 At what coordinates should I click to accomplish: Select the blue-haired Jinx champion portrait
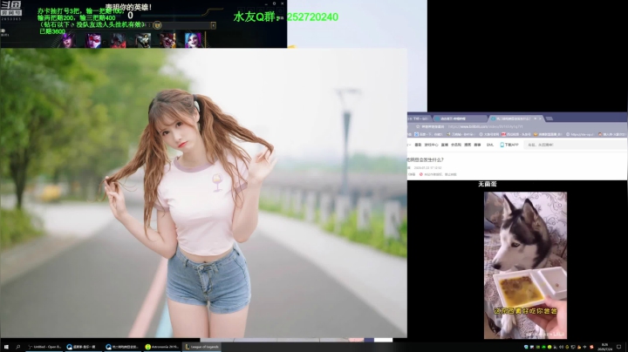coord(193,40)
